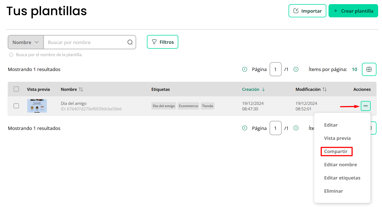The image size is (382, 207).
Task: Check the select-all header checkbox
Action: click(x=16, y=89)
